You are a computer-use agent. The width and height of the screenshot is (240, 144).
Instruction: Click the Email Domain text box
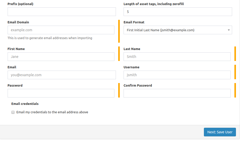pyautogui.click(x=61, y=30)
